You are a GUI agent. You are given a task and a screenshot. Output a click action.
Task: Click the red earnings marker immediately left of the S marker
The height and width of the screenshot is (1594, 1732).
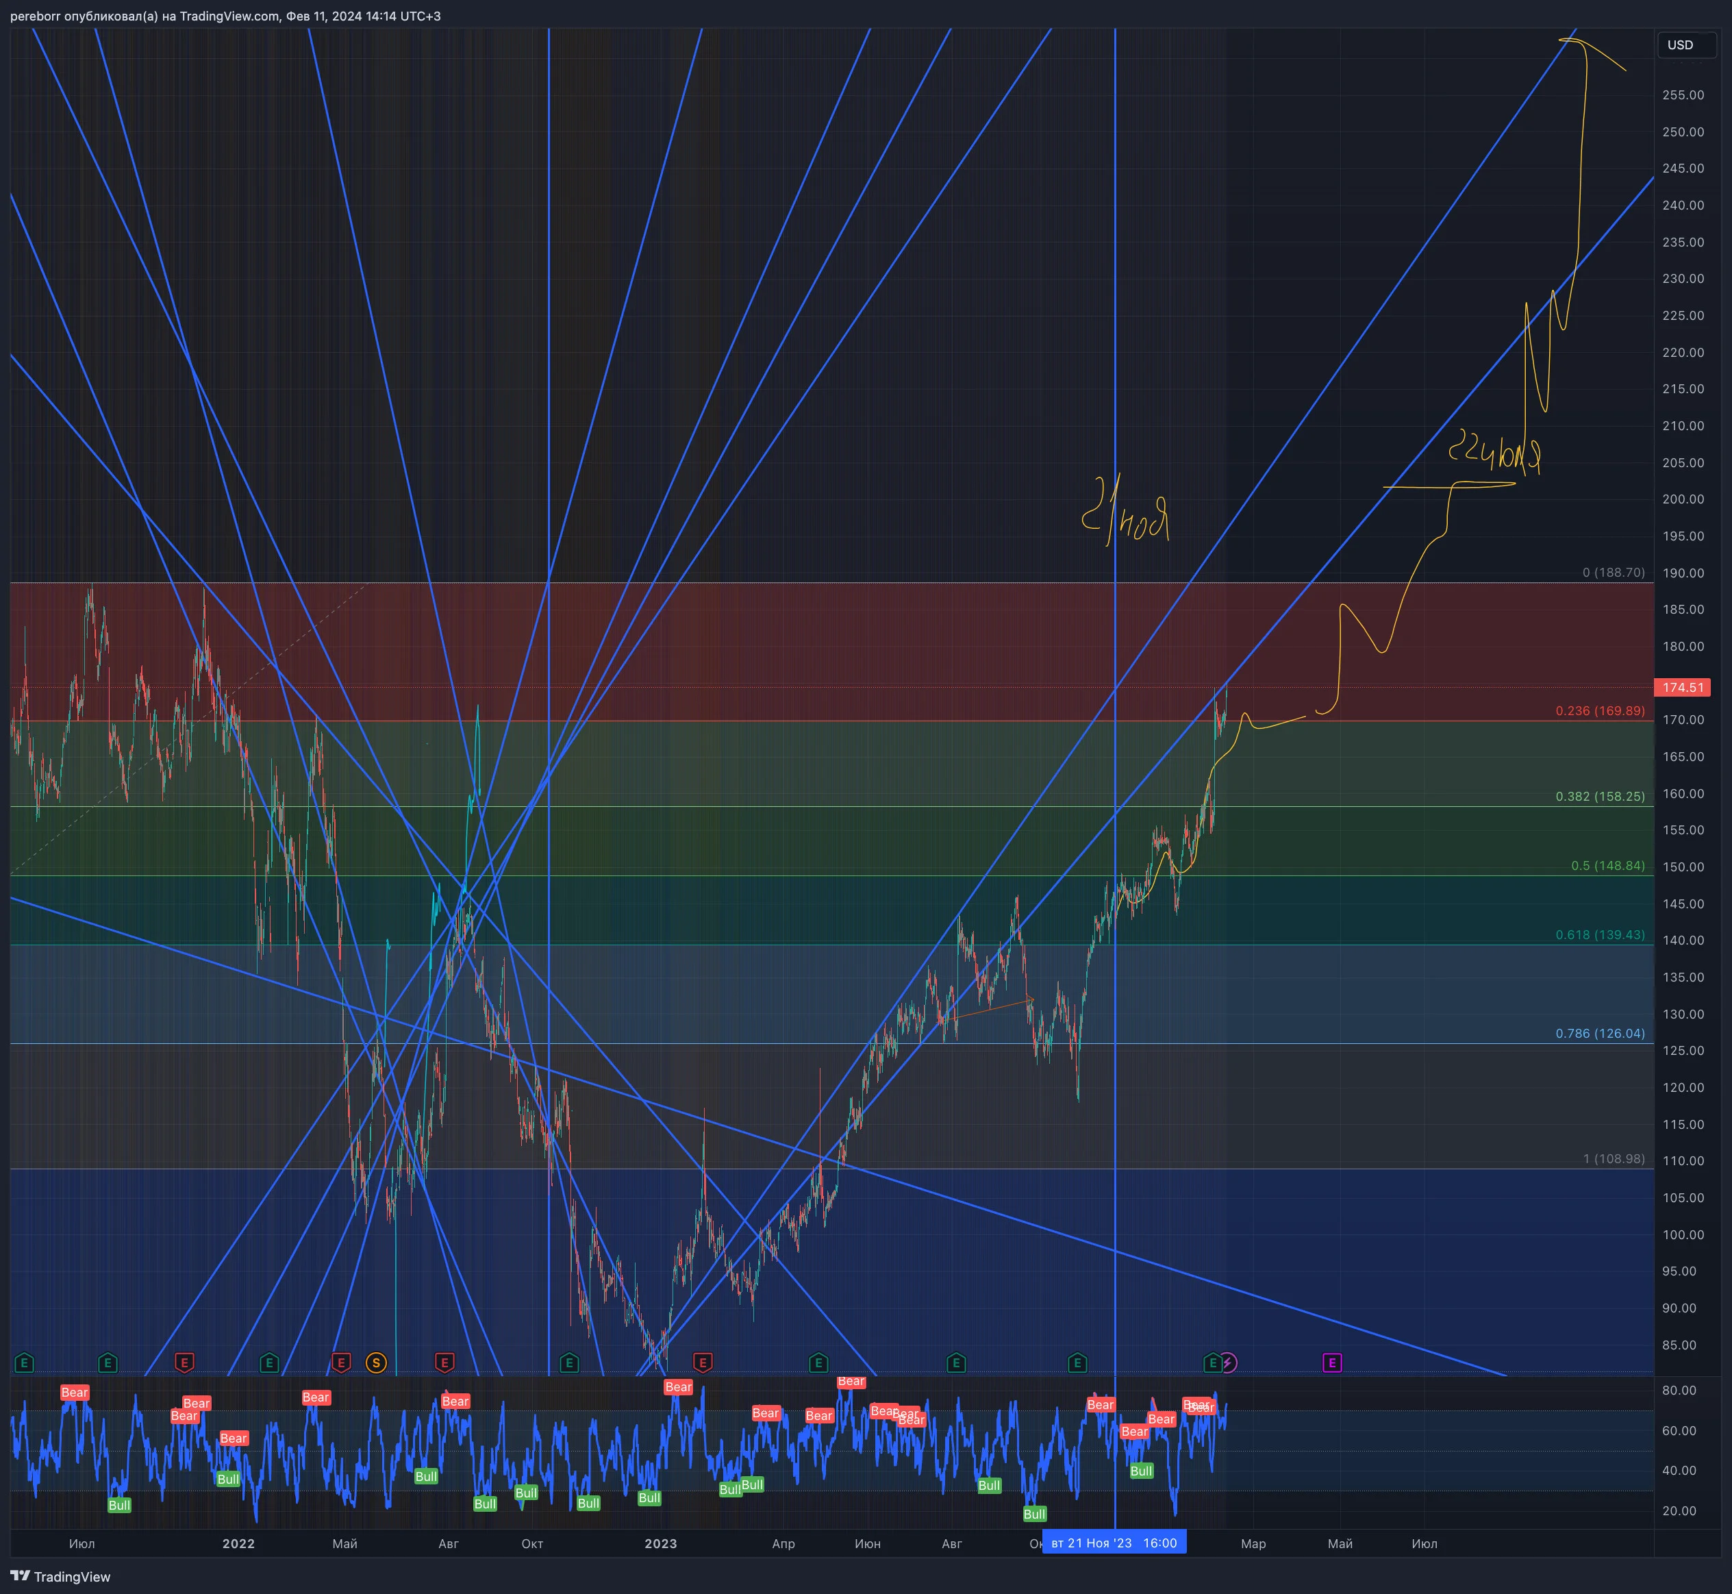click(340, 1363)
